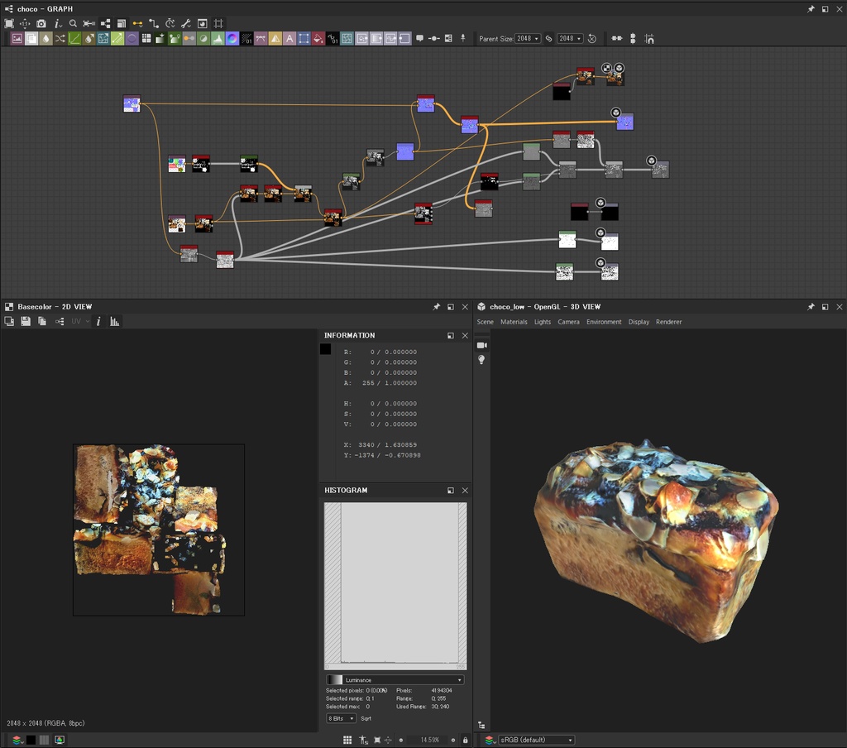Toggle the parent size link chain icon
Image resolution: width=847 pixels, height=748 pixels.
[548, 39]
